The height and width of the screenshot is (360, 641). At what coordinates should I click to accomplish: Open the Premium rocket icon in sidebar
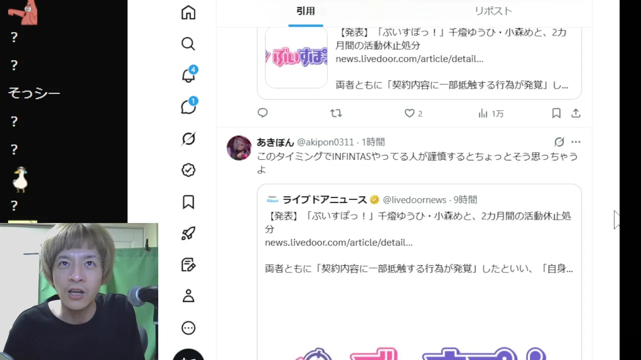188,233
